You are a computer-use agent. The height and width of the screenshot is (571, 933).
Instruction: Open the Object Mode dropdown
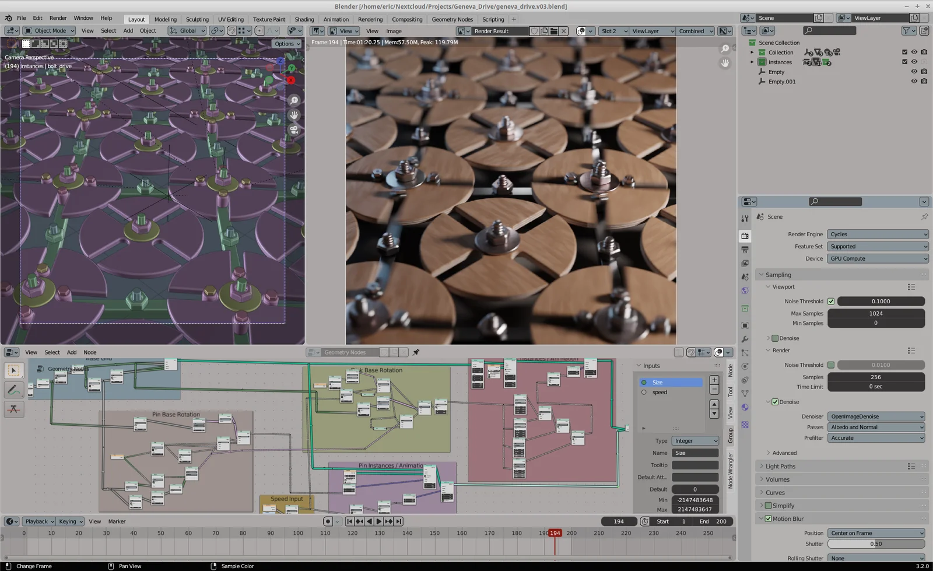click(49, 30)
